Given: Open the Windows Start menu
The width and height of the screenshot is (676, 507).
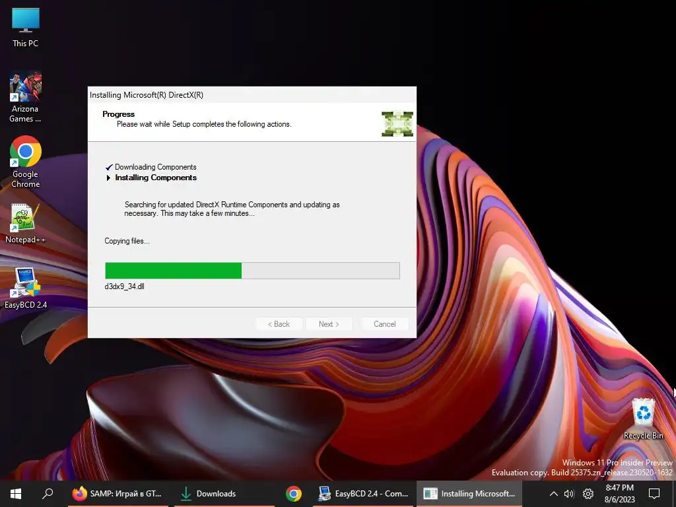Looking at the screenshot, I should point(16,494).
